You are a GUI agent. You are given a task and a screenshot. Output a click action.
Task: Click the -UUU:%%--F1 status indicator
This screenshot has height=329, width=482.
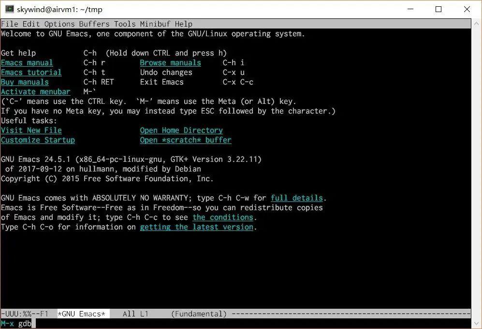point(25,314)
